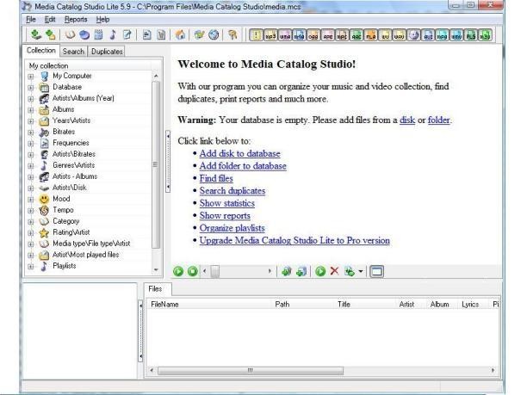Open the Reports menu

point(76,20)
